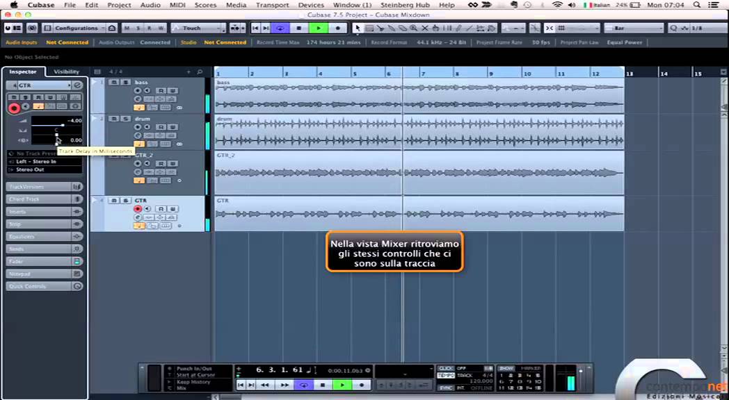Select the Erase tool
Screen dimensions: 729x400
pos(403,28)
